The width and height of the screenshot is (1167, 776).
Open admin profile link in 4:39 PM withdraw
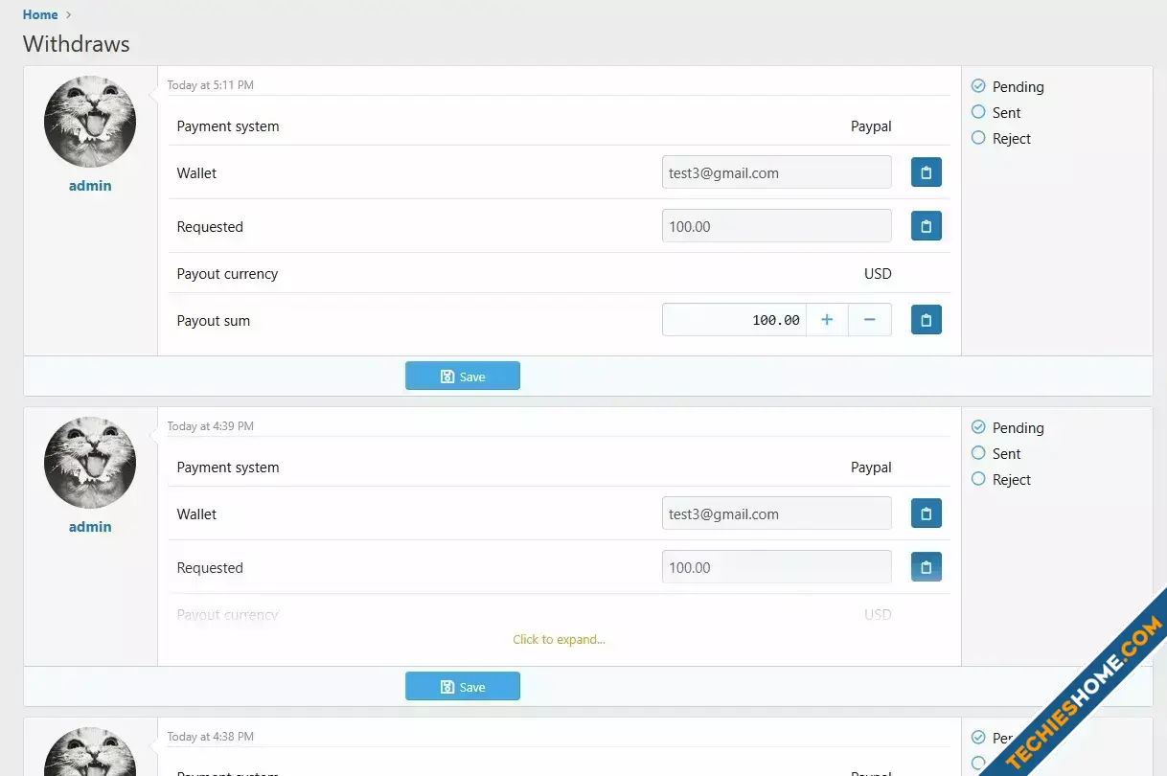click(x=90, y=527)
